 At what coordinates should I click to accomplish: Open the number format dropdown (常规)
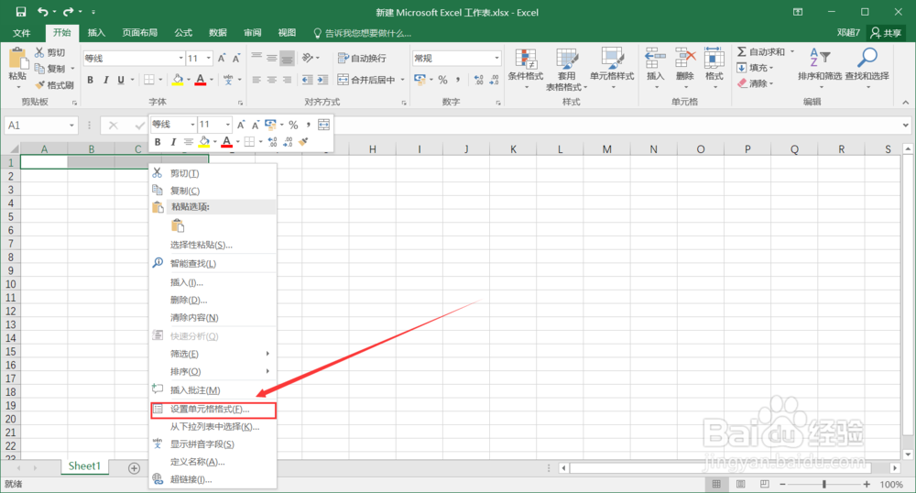coord(497,58)
